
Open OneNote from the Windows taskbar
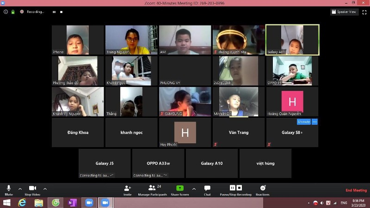[x=72, y=203]
